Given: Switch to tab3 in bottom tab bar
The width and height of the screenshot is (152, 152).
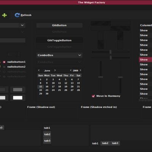Looking at the screenshot, I should click(x=115, y=143).
